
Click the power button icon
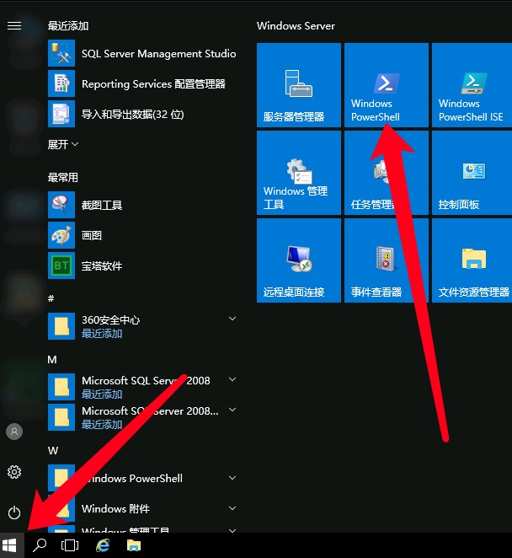coord(14,512)
